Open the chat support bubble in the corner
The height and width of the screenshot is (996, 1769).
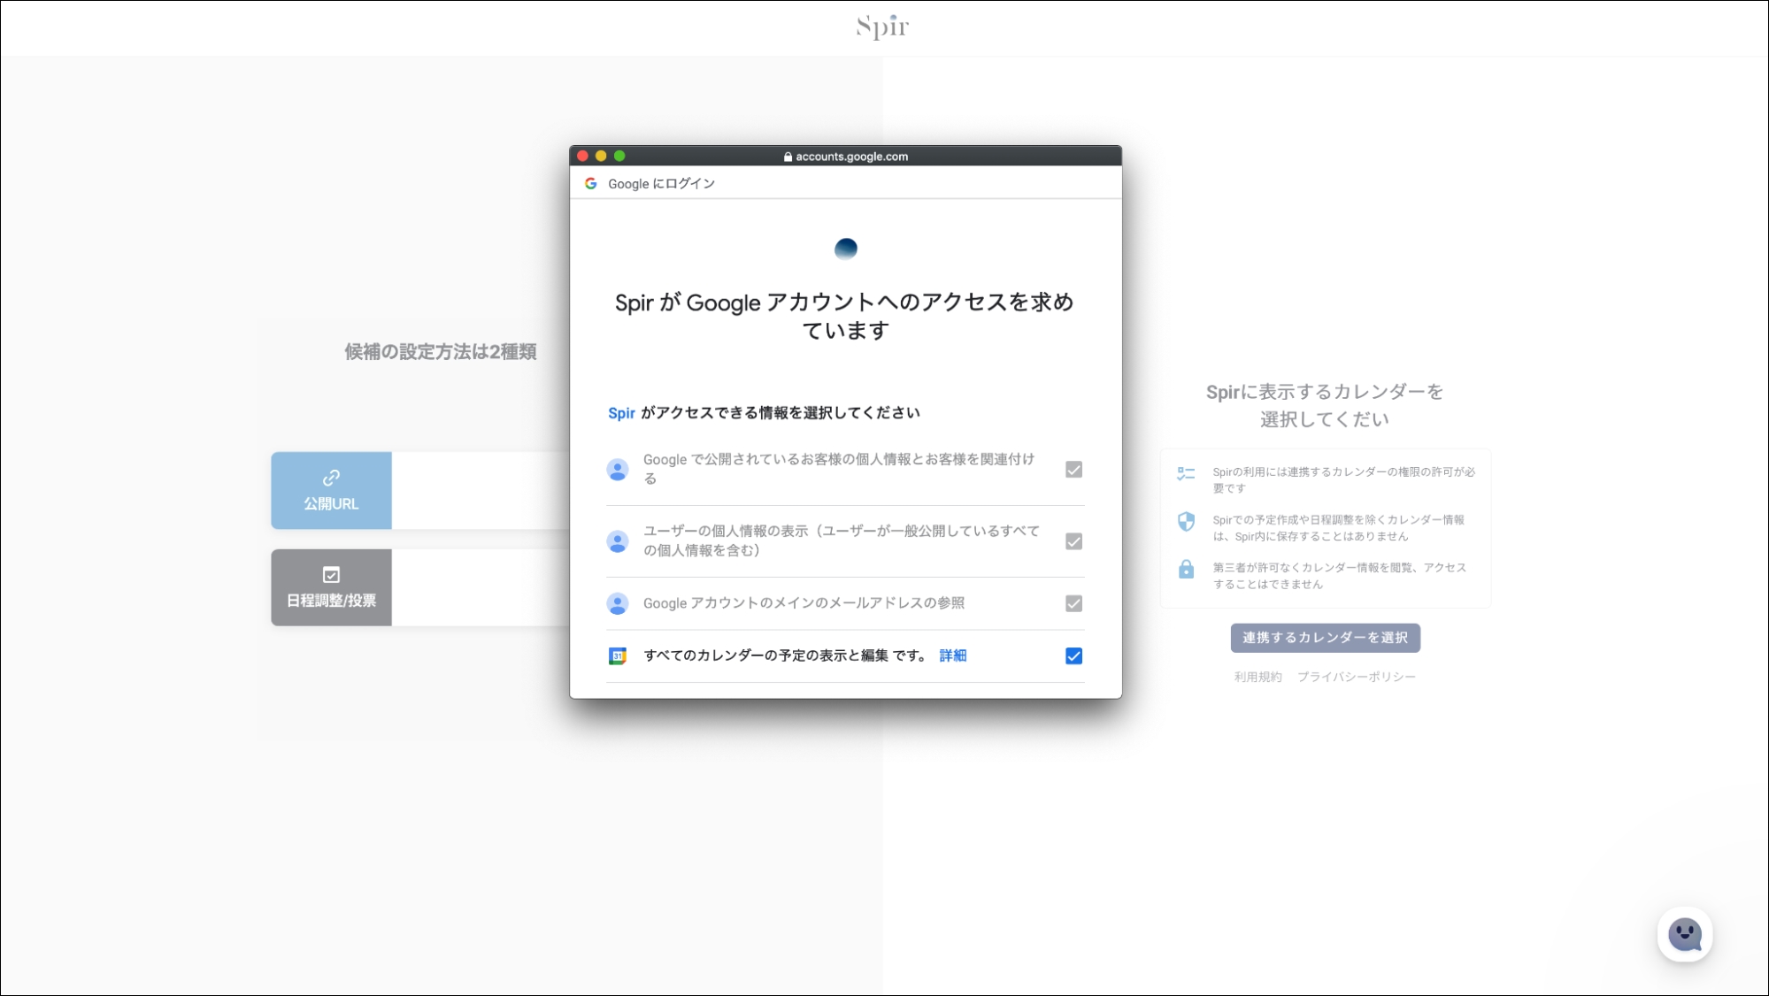[x=1685, y=933]
